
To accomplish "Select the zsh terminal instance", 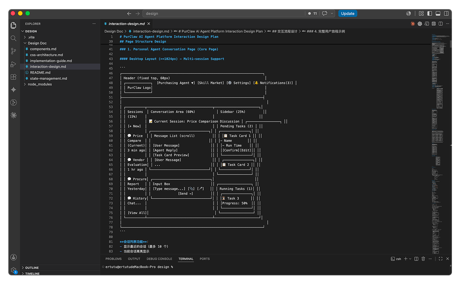I will coord(396,259).
